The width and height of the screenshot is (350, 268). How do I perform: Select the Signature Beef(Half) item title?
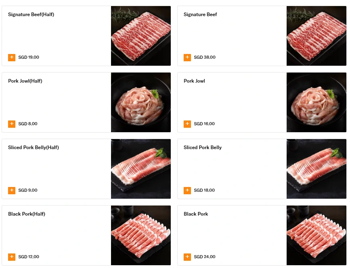pos(31,15)
